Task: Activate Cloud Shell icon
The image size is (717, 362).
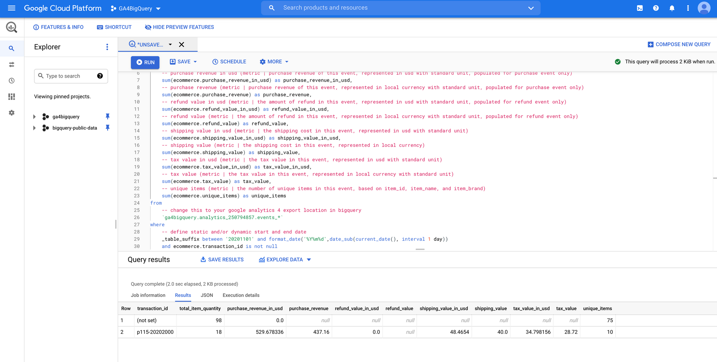Action: tap(640, 8)
